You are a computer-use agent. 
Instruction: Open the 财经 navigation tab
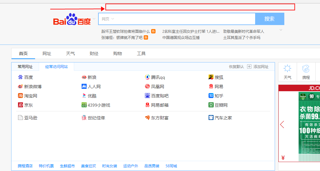[x=94, y=53]
